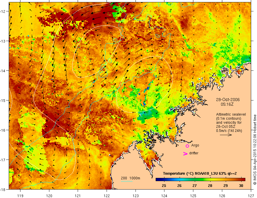Click the latitude label -12

tap(3, 11)
